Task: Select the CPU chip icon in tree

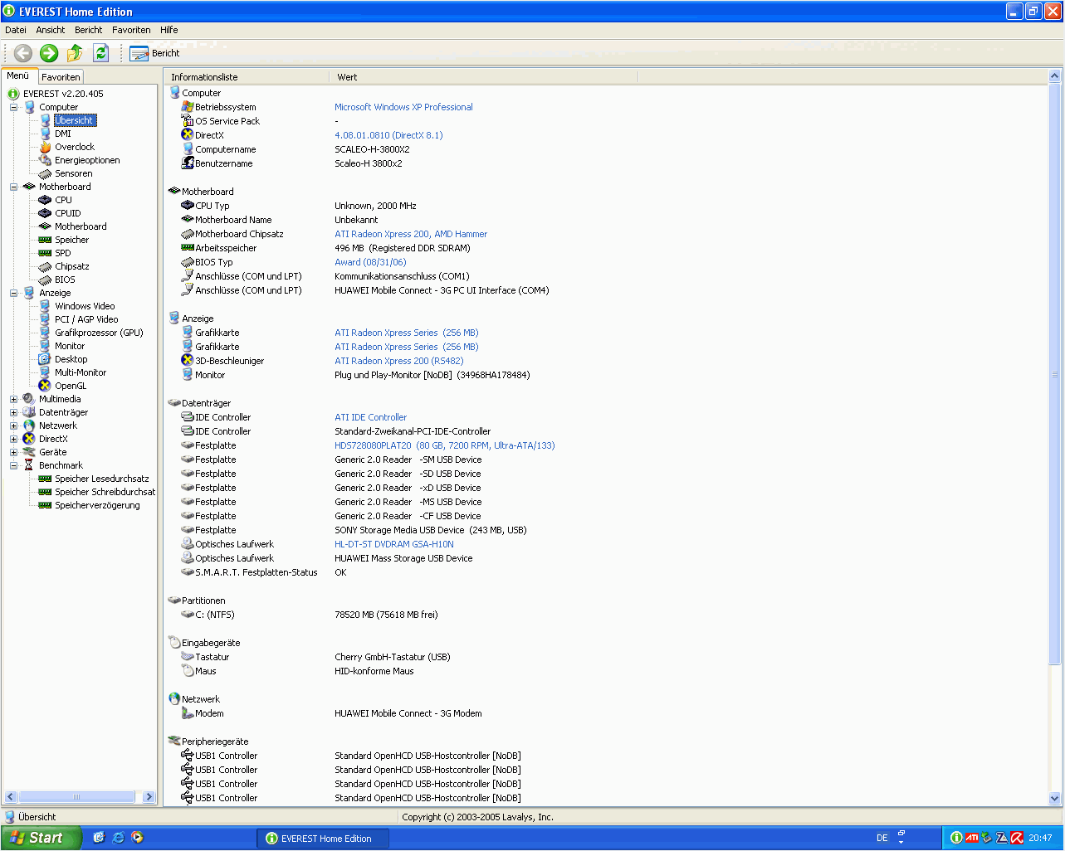Action: click(45, 200)
